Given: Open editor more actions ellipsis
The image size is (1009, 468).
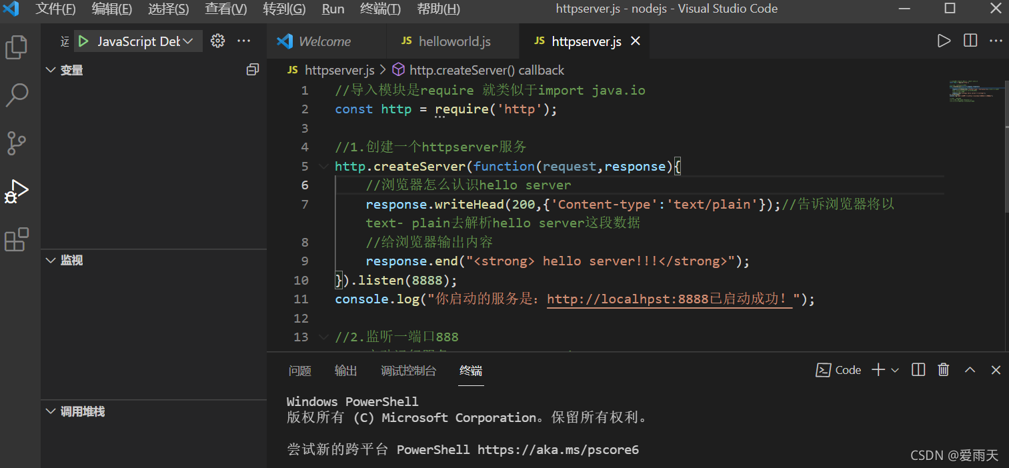Looking at the screenshot, I should pyautogui.click(x=996, y=41).
